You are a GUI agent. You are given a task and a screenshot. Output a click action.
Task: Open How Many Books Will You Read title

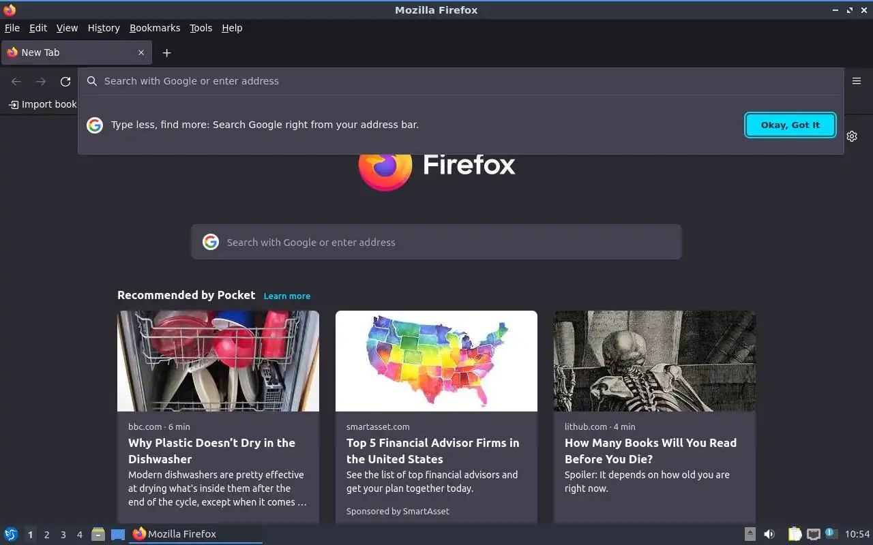pos(651,451)
